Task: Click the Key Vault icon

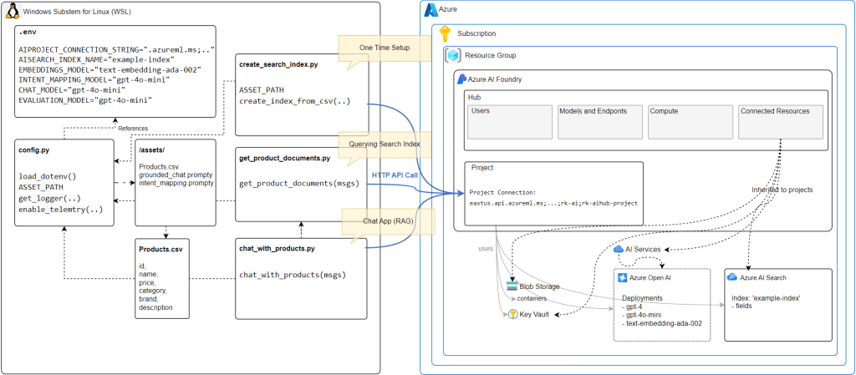Action: 512,314
